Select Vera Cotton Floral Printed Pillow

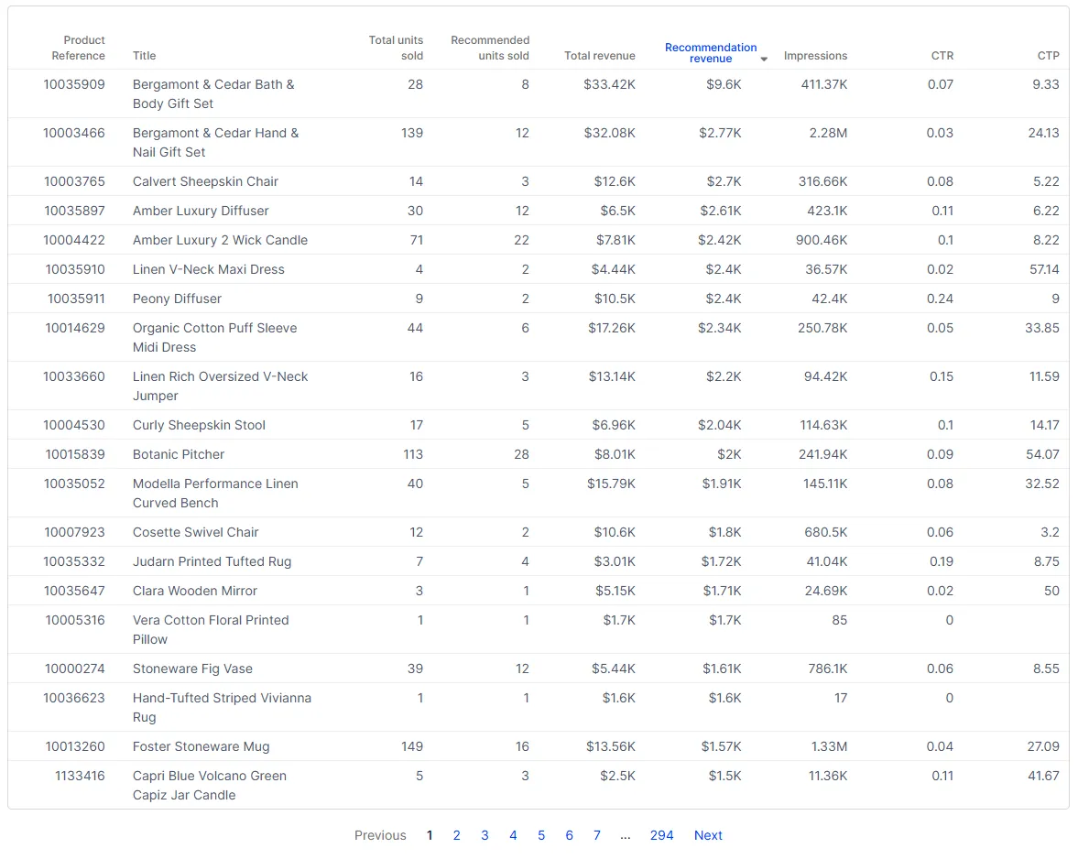coord(211,629)
